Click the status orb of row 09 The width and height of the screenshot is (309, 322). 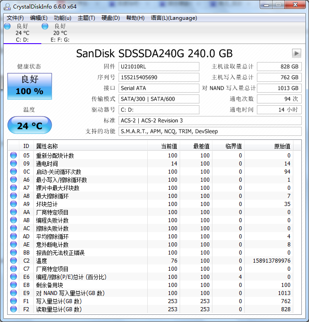(x=13, y=163)
